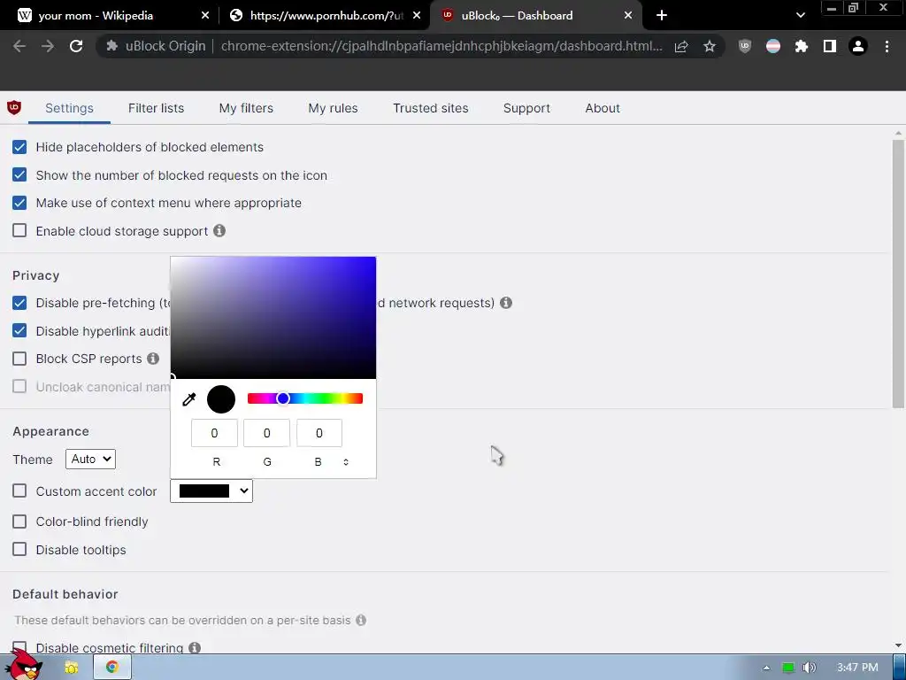Click the uBlock Origin extension toolbar icon
Viewport: 906px width, 680px height.
[x=745, y=46]
